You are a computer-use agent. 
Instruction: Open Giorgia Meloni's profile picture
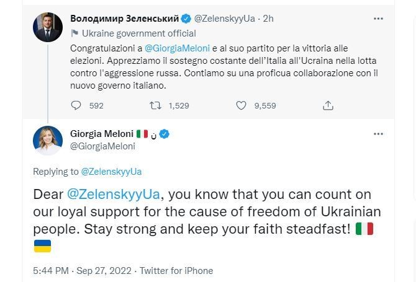coord(48,140)
